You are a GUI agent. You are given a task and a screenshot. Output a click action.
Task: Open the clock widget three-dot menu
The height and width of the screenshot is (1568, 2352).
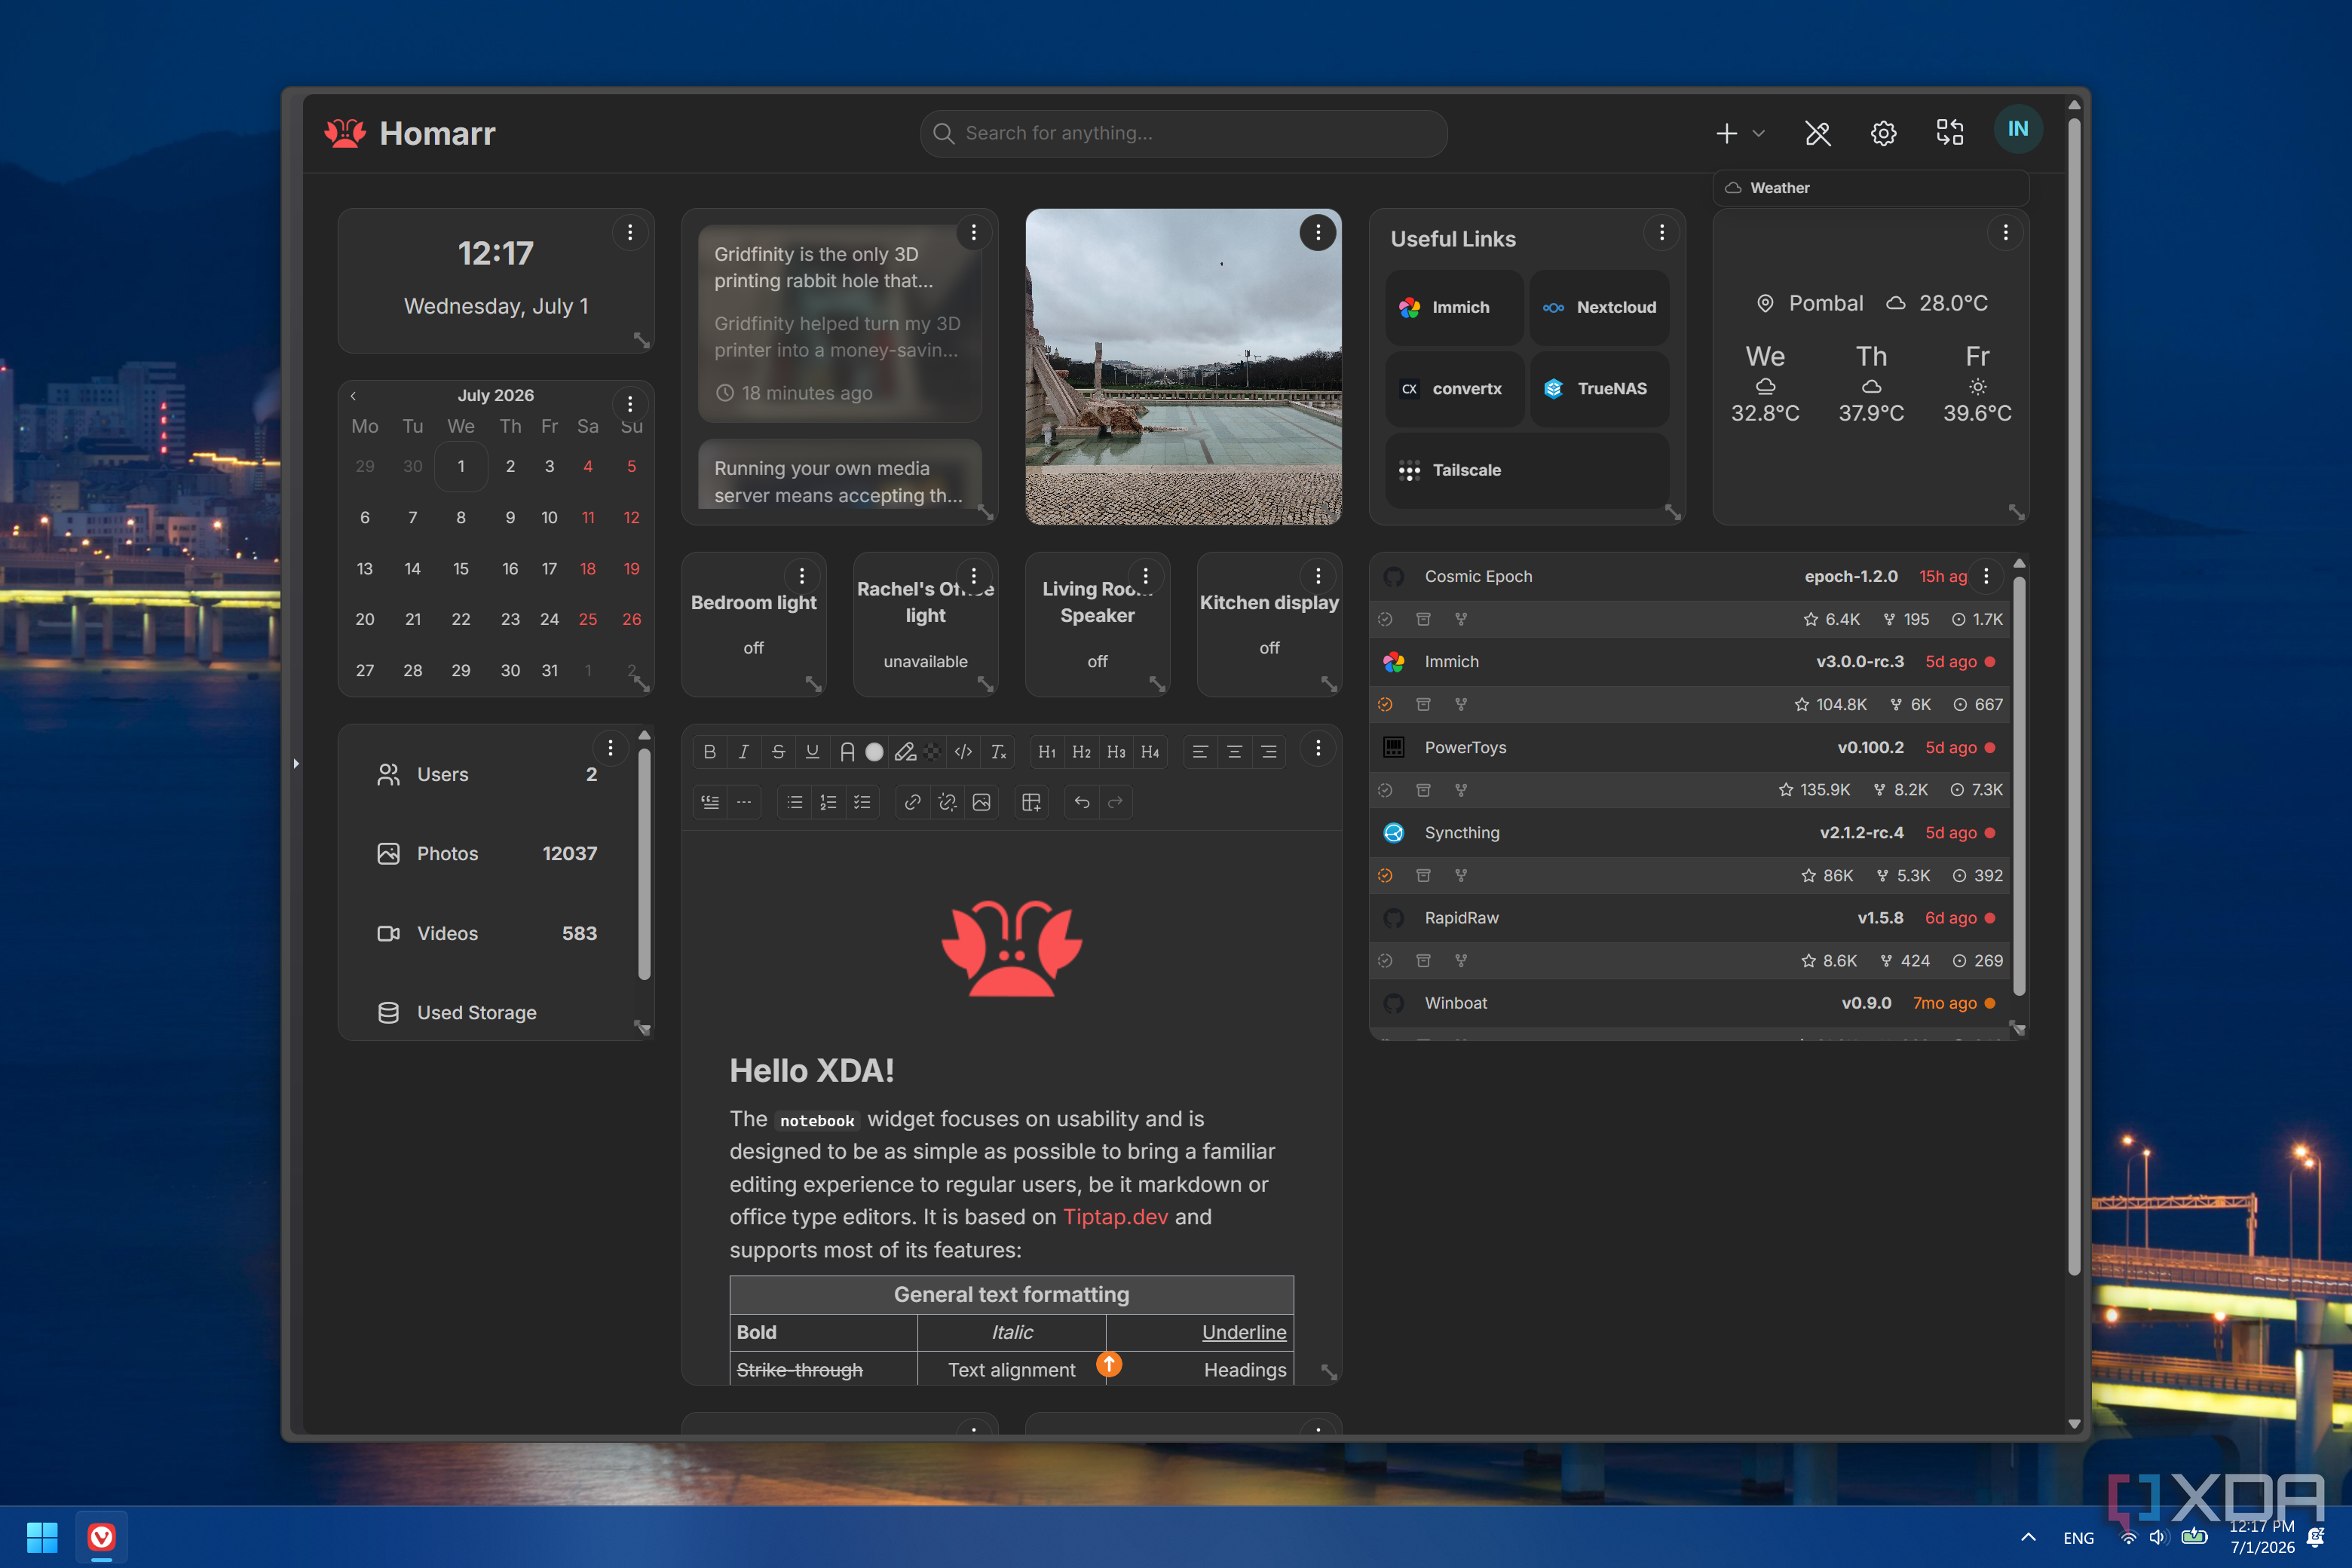pos(630,233)
